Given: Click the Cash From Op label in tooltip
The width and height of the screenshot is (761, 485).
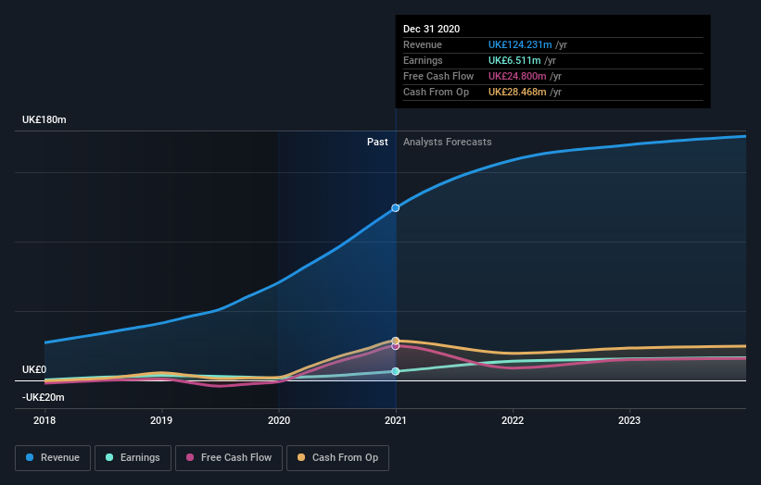Looking at the screenshot, I should 436,92.
